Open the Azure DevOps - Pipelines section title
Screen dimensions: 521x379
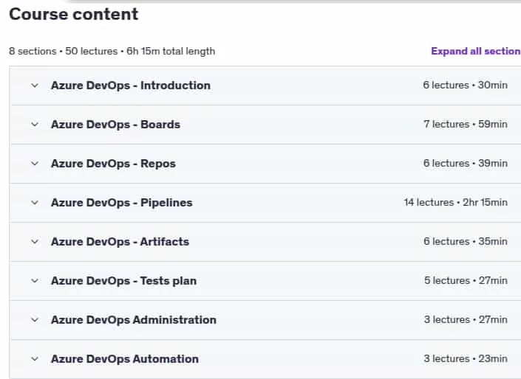(122, 203)
